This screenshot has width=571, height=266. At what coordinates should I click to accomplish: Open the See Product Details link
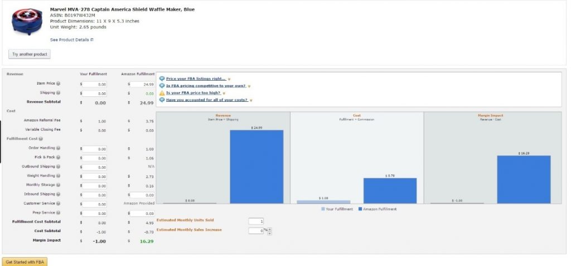pos(70,40)
